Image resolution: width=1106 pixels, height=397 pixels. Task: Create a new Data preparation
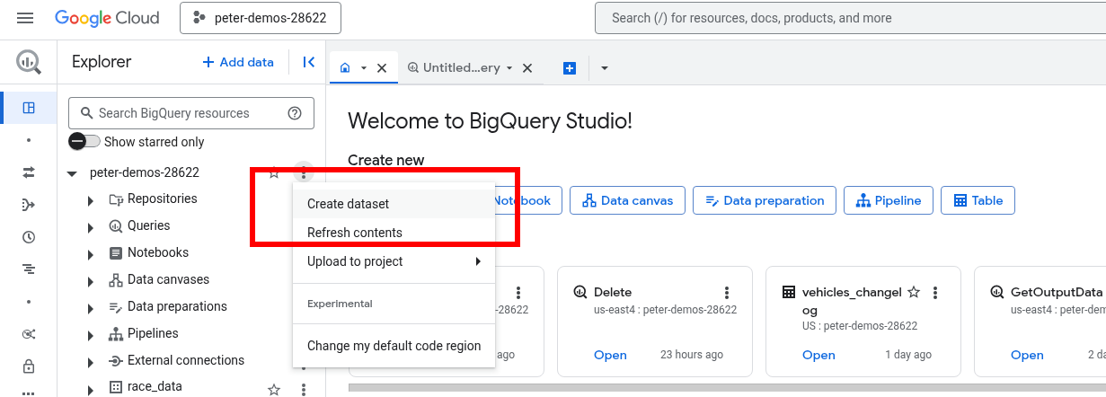[x=765, y=200]
